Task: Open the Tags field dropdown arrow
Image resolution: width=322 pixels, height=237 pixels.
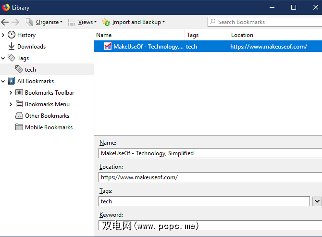Action: click(x=317, y=201)
